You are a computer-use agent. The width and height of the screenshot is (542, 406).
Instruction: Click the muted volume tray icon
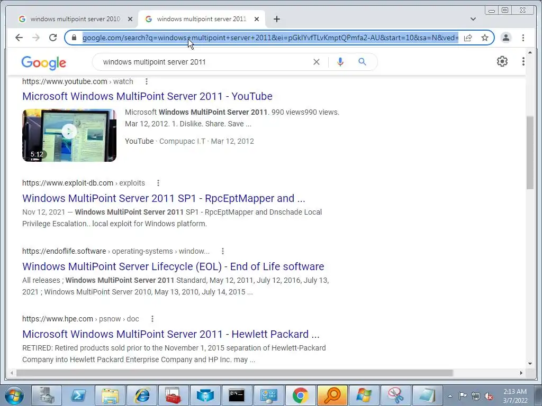click(489, 396)
